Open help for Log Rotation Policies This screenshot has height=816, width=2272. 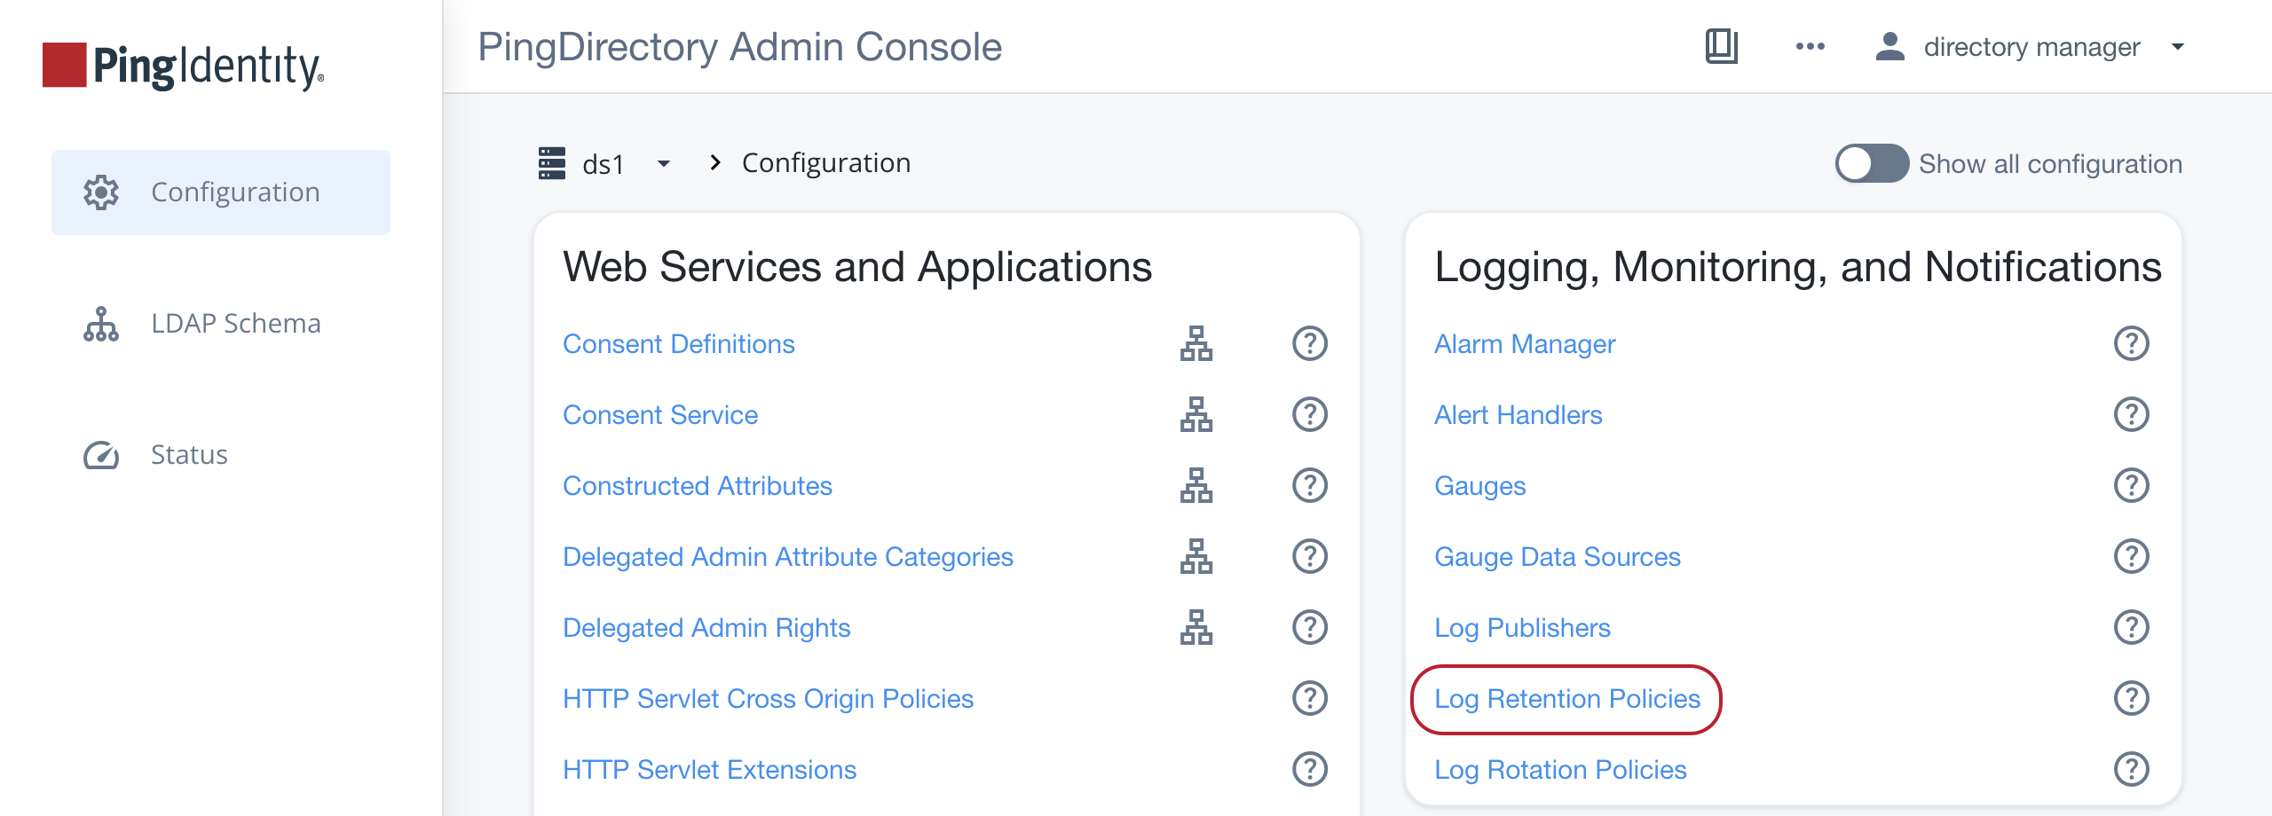click(x=2133, y=770)
